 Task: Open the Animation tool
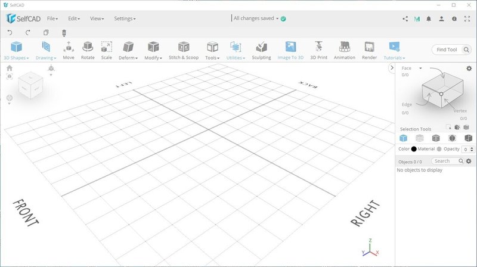click(345, 51)
